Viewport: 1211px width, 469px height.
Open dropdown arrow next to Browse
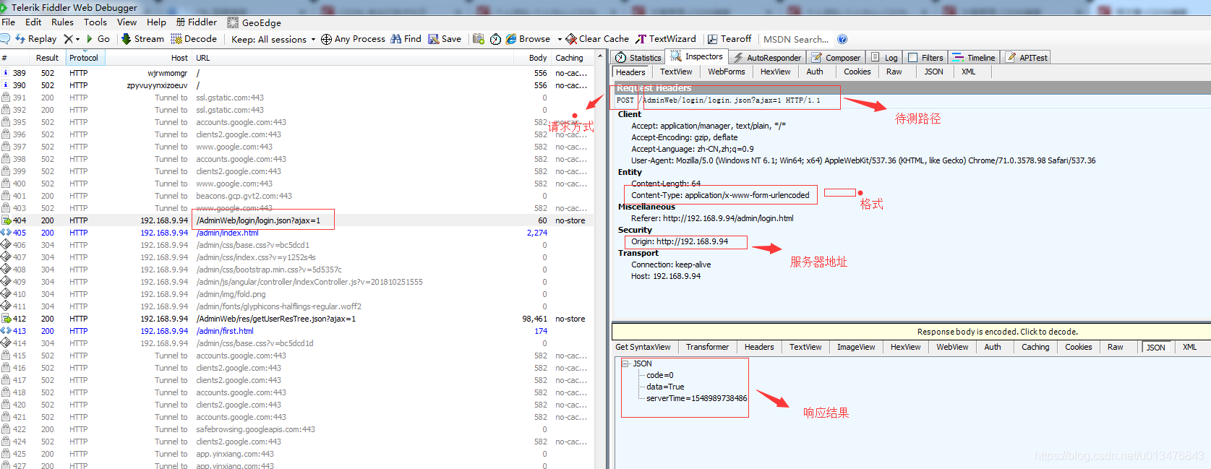click(x=560, y=39)
